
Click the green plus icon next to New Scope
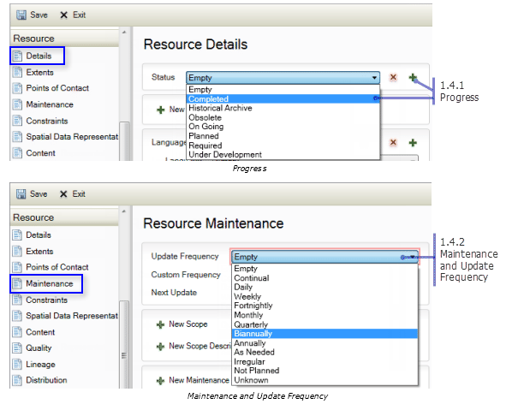[x=160, y=325]
